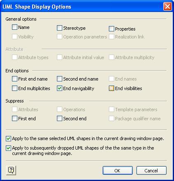This screenshot has width=174, height=181.
Task: Click the OK button
Action: 118,171
